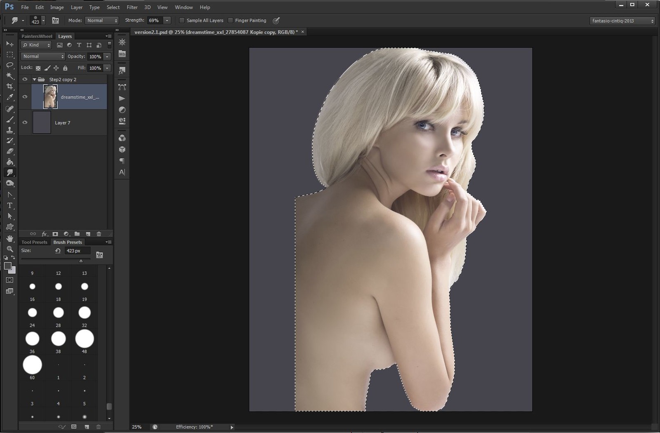Select the Magic Wand tool
The width and height of the screenshot is (660, 433).
[x=10, y=76]
